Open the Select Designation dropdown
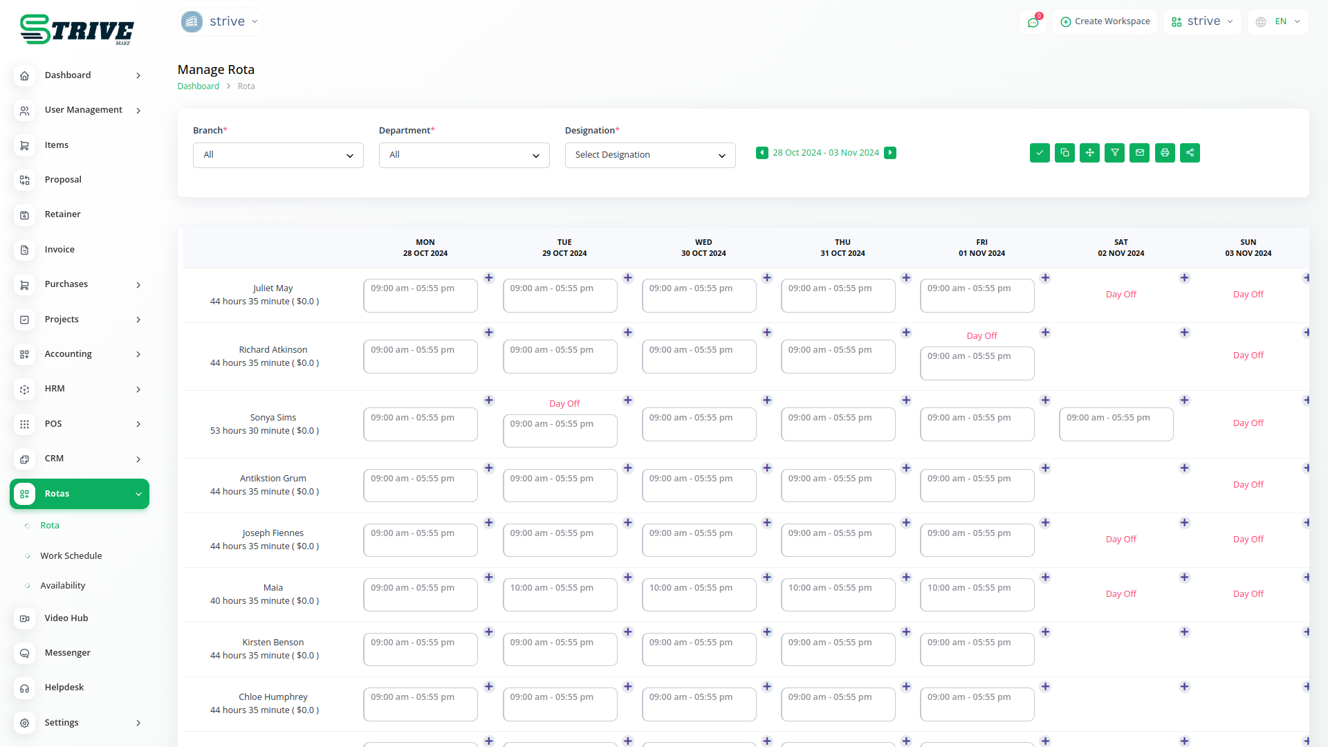 click(x=650, y=155)
